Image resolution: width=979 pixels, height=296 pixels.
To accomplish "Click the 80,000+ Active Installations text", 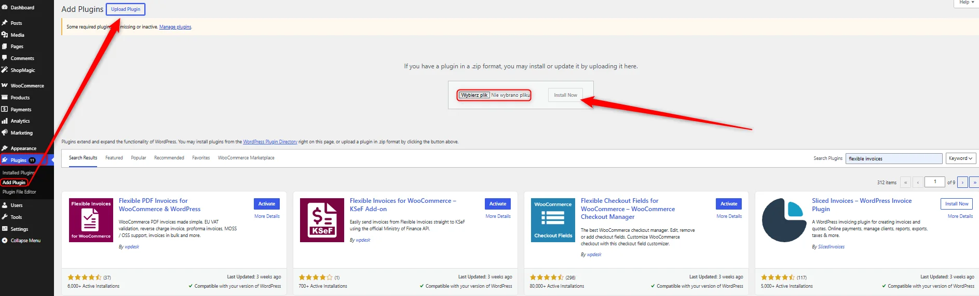I will [556, 286].
